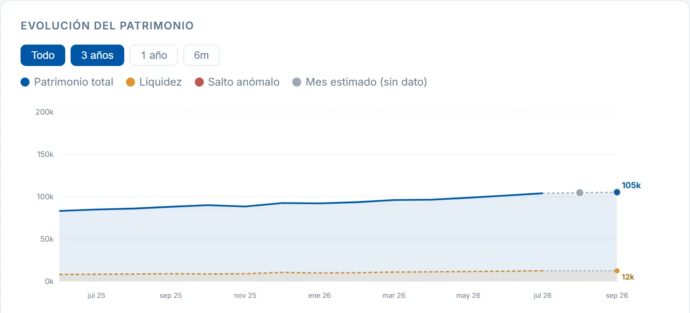Click the ene 26 x-axis label

[320, 296]
